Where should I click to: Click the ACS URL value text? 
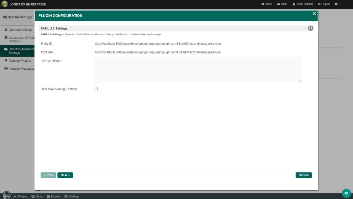point(158,52)
